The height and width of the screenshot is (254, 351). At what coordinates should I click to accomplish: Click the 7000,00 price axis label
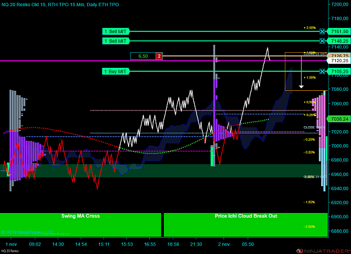(x=340, y=146)
